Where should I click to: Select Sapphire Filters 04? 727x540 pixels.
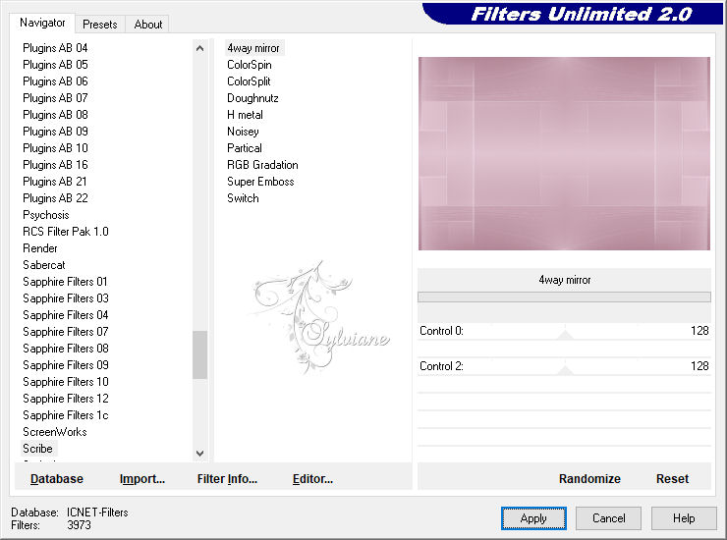pos(66,315)
